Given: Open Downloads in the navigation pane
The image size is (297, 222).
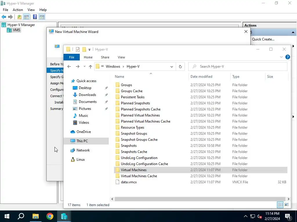Looking at the screenshot, I should 87,95.
